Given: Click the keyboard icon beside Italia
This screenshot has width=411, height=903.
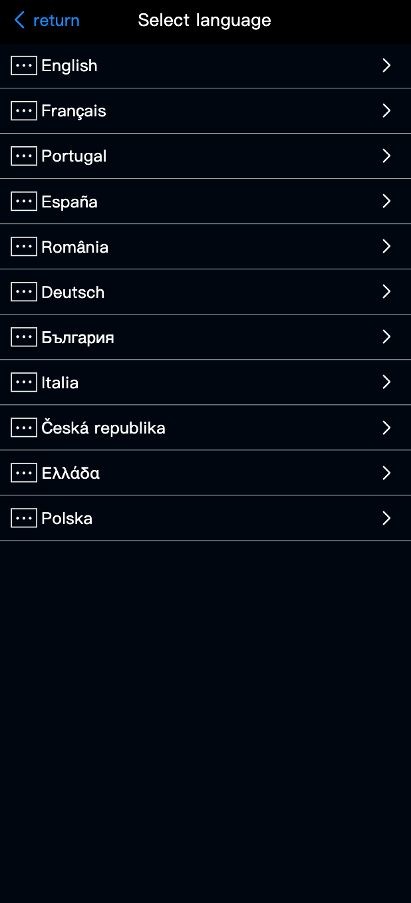Looking at the screenshot, I should tap(24, 382).
